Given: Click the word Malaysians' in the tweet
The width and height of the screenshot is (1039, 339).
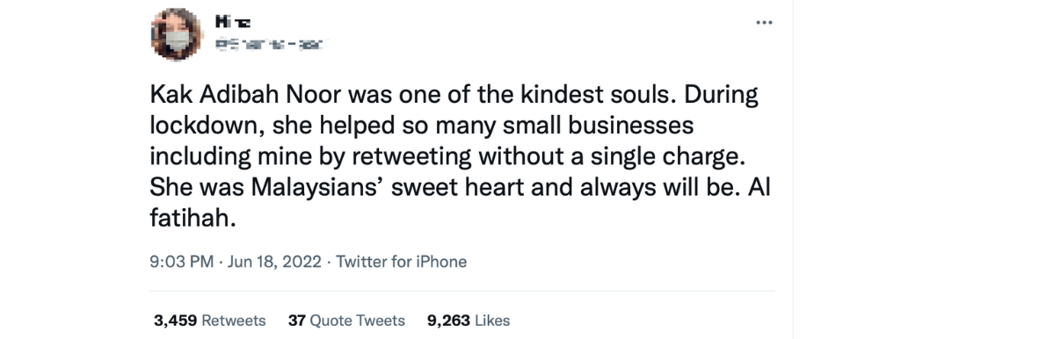Looking at the screenshot, I should (x=316, y=187).
